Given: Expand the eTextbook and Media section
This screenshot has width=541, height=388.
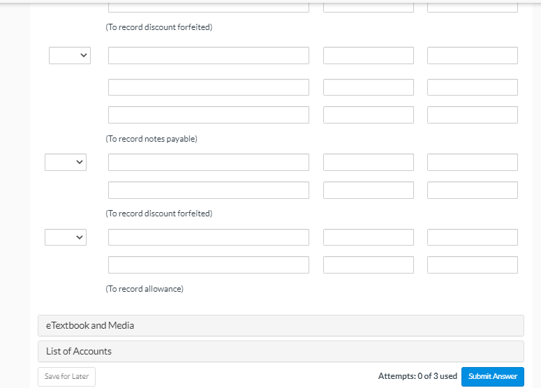Looking at the screenshot, I should coord(281,325).
